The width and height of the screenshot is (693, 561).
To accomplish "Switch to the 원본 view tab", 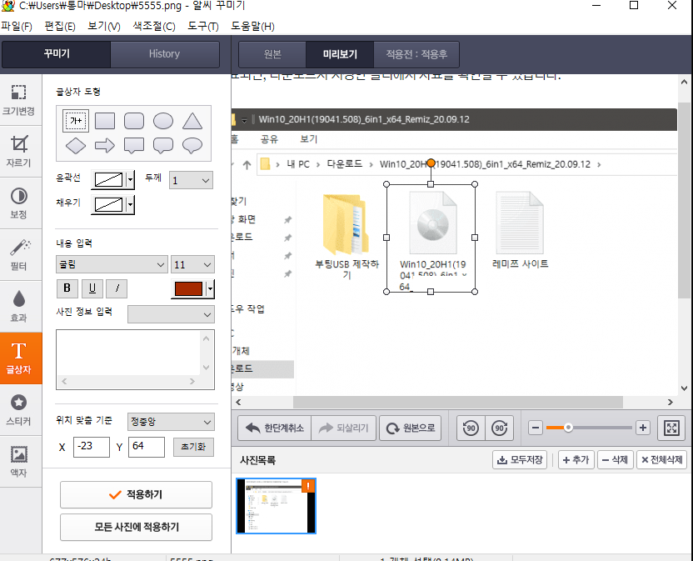I will tap(272, 54).
